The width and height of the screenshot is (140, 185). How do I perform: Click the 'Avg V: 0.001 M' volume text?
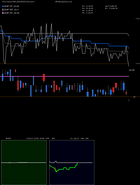tap(111, 6)
